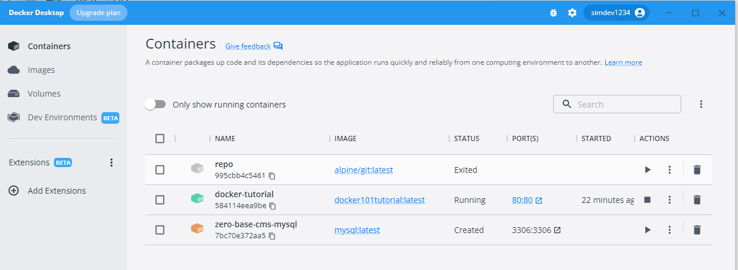Image resolution: width=738 pixels, height=270 pixels.
Task: Open Extensions options three-dot menu
Action: [x=112, y=163]
